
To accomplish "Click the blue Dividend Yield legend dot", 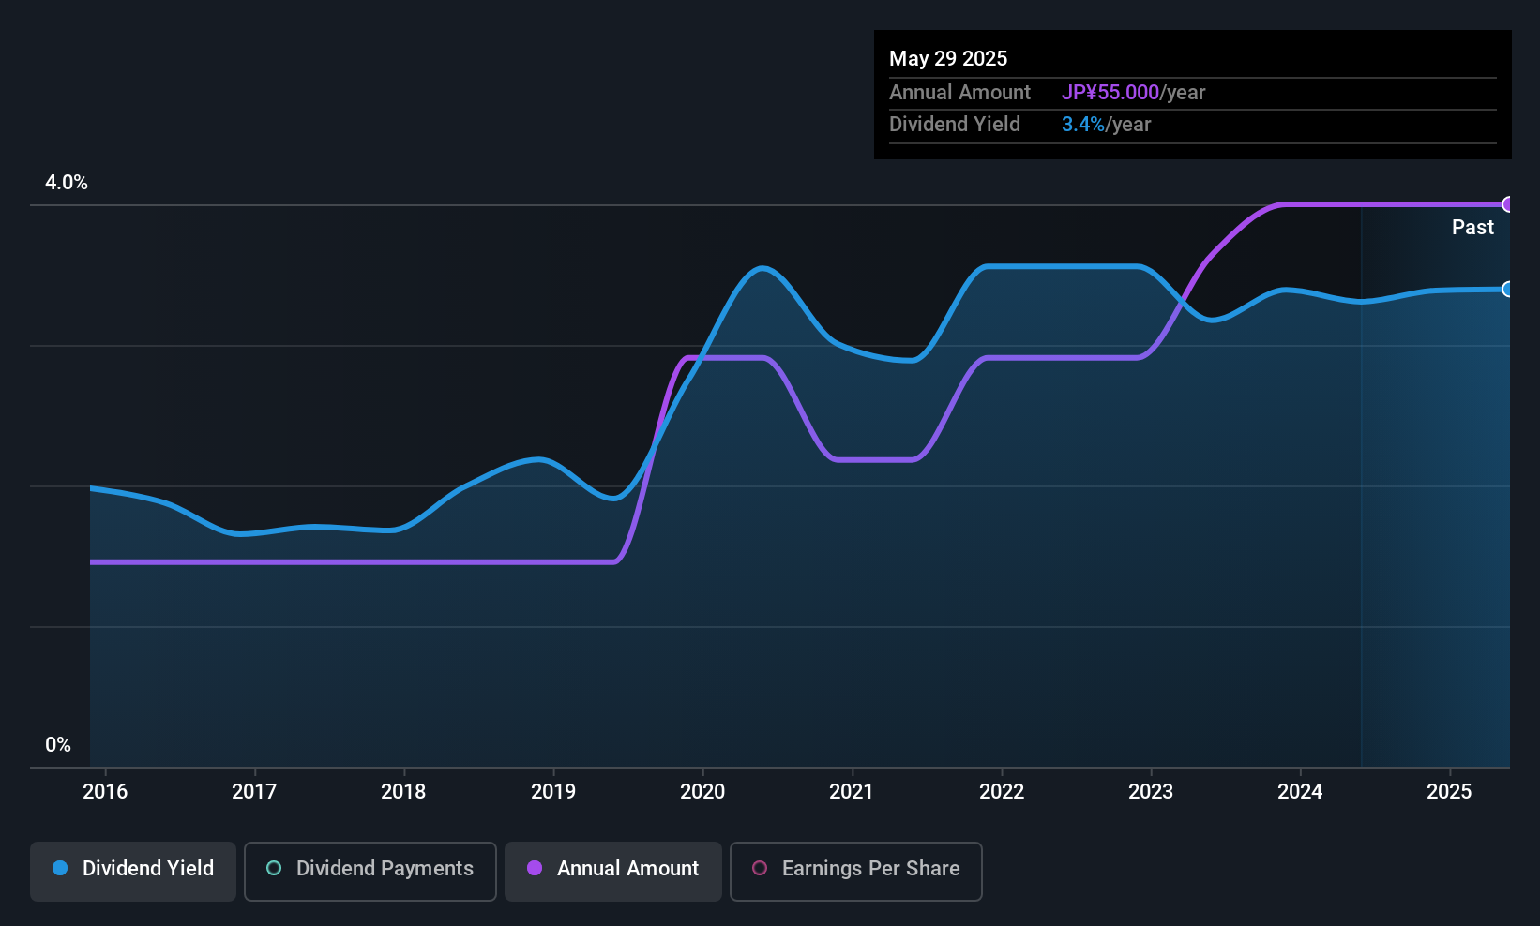I will (60, 869).
